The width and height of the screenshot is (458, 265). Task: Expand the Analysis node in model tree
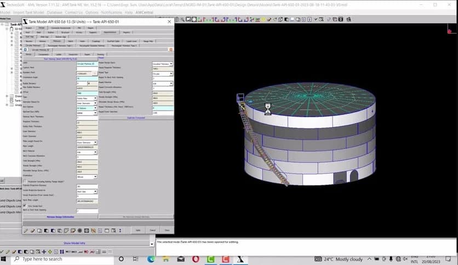(x=7, y=105)
